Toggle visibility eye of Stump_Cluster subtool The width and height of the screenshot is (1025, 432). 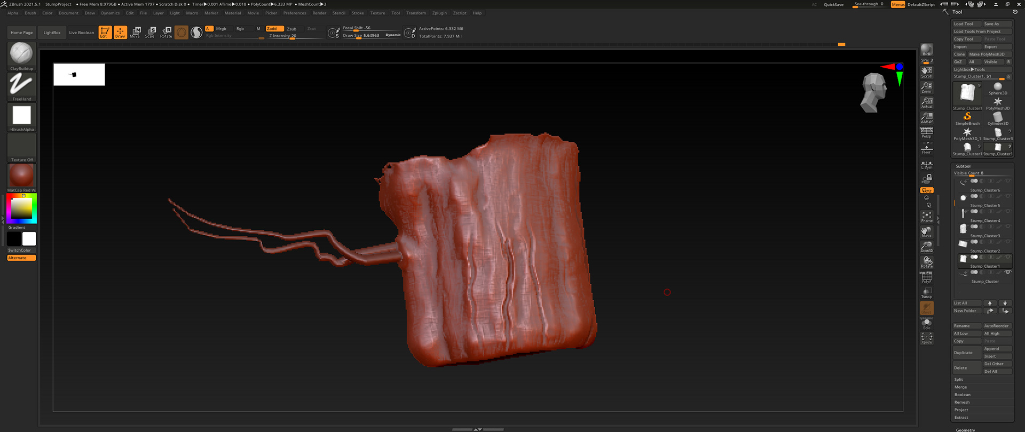[1007, 273]
